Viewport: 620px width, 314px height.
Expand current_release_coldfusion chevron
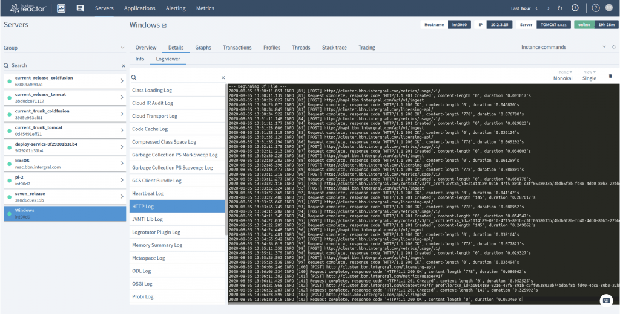122,81
